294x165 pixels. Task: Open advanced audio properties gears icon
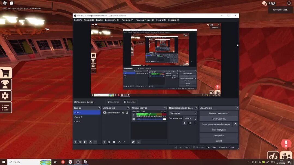coord(133,142)
